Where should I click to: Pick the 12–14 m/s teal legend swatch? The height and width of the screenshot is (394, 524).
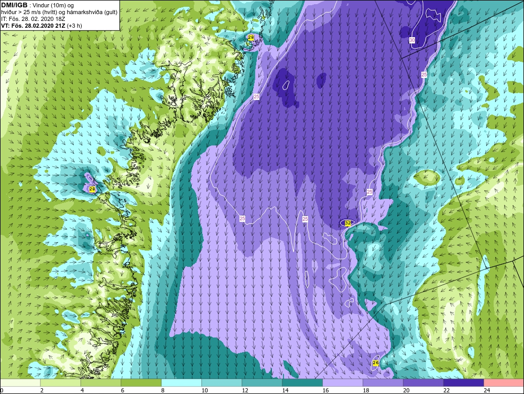262,382
